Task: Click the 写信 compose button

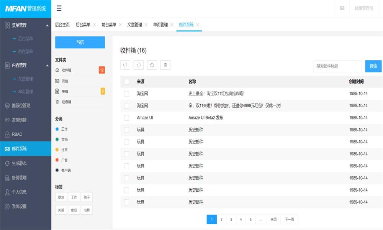Action: pos(80,42)
